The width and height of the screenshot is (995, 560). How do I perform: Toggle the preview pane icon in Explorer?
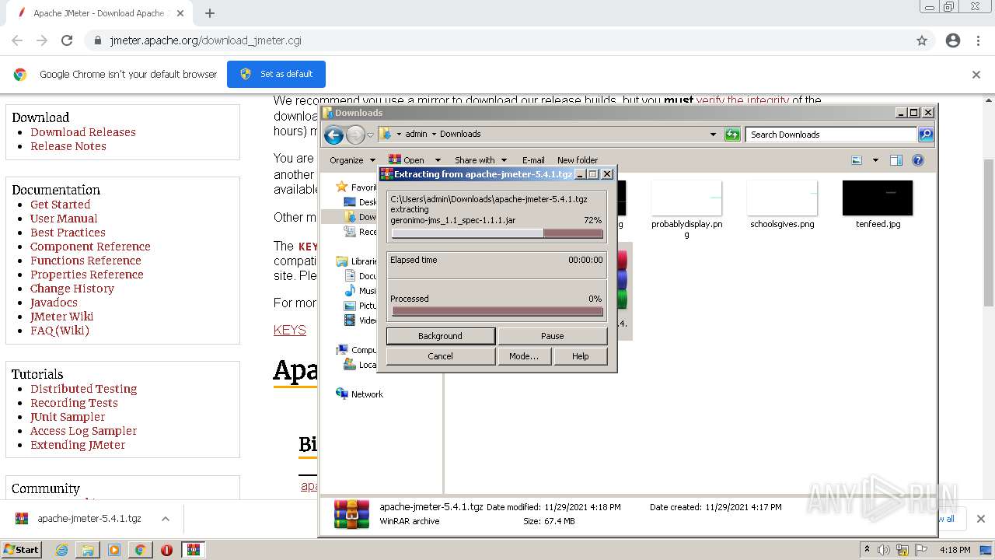[896, 160]
